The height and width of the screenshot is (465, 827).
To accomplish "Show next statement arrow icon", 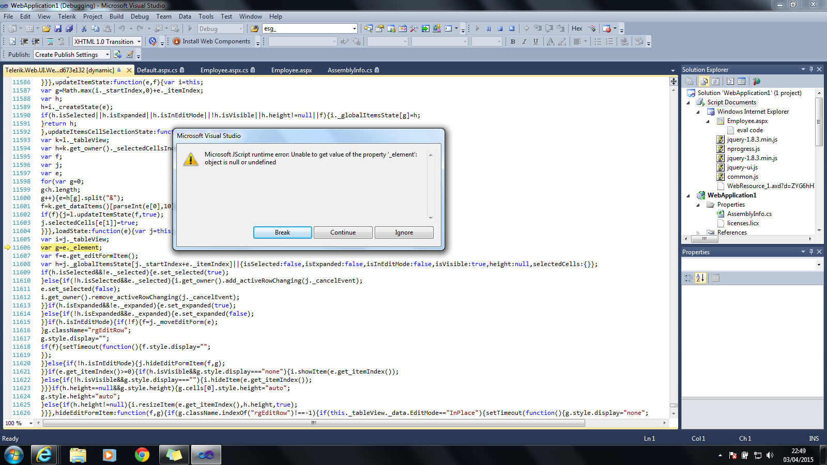I will [x=526, y=28].
